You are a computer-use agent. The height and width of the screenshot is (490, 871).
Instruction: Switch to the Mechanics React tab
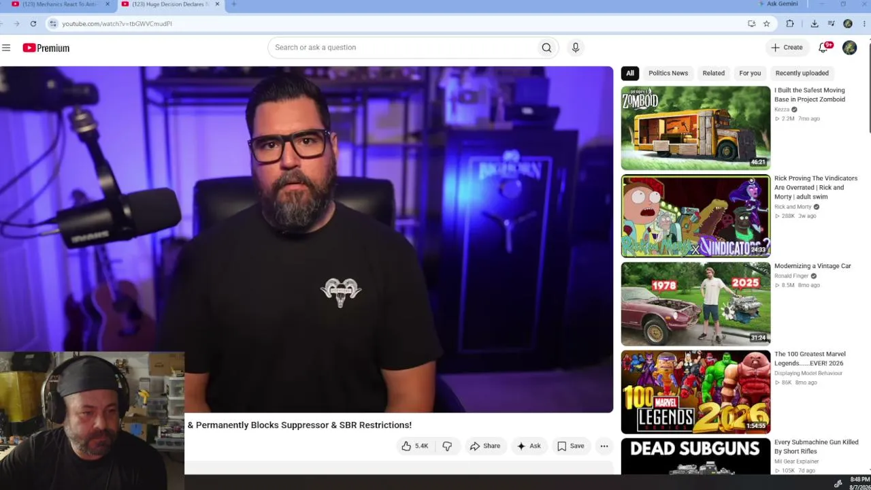(x=60, y=4)
